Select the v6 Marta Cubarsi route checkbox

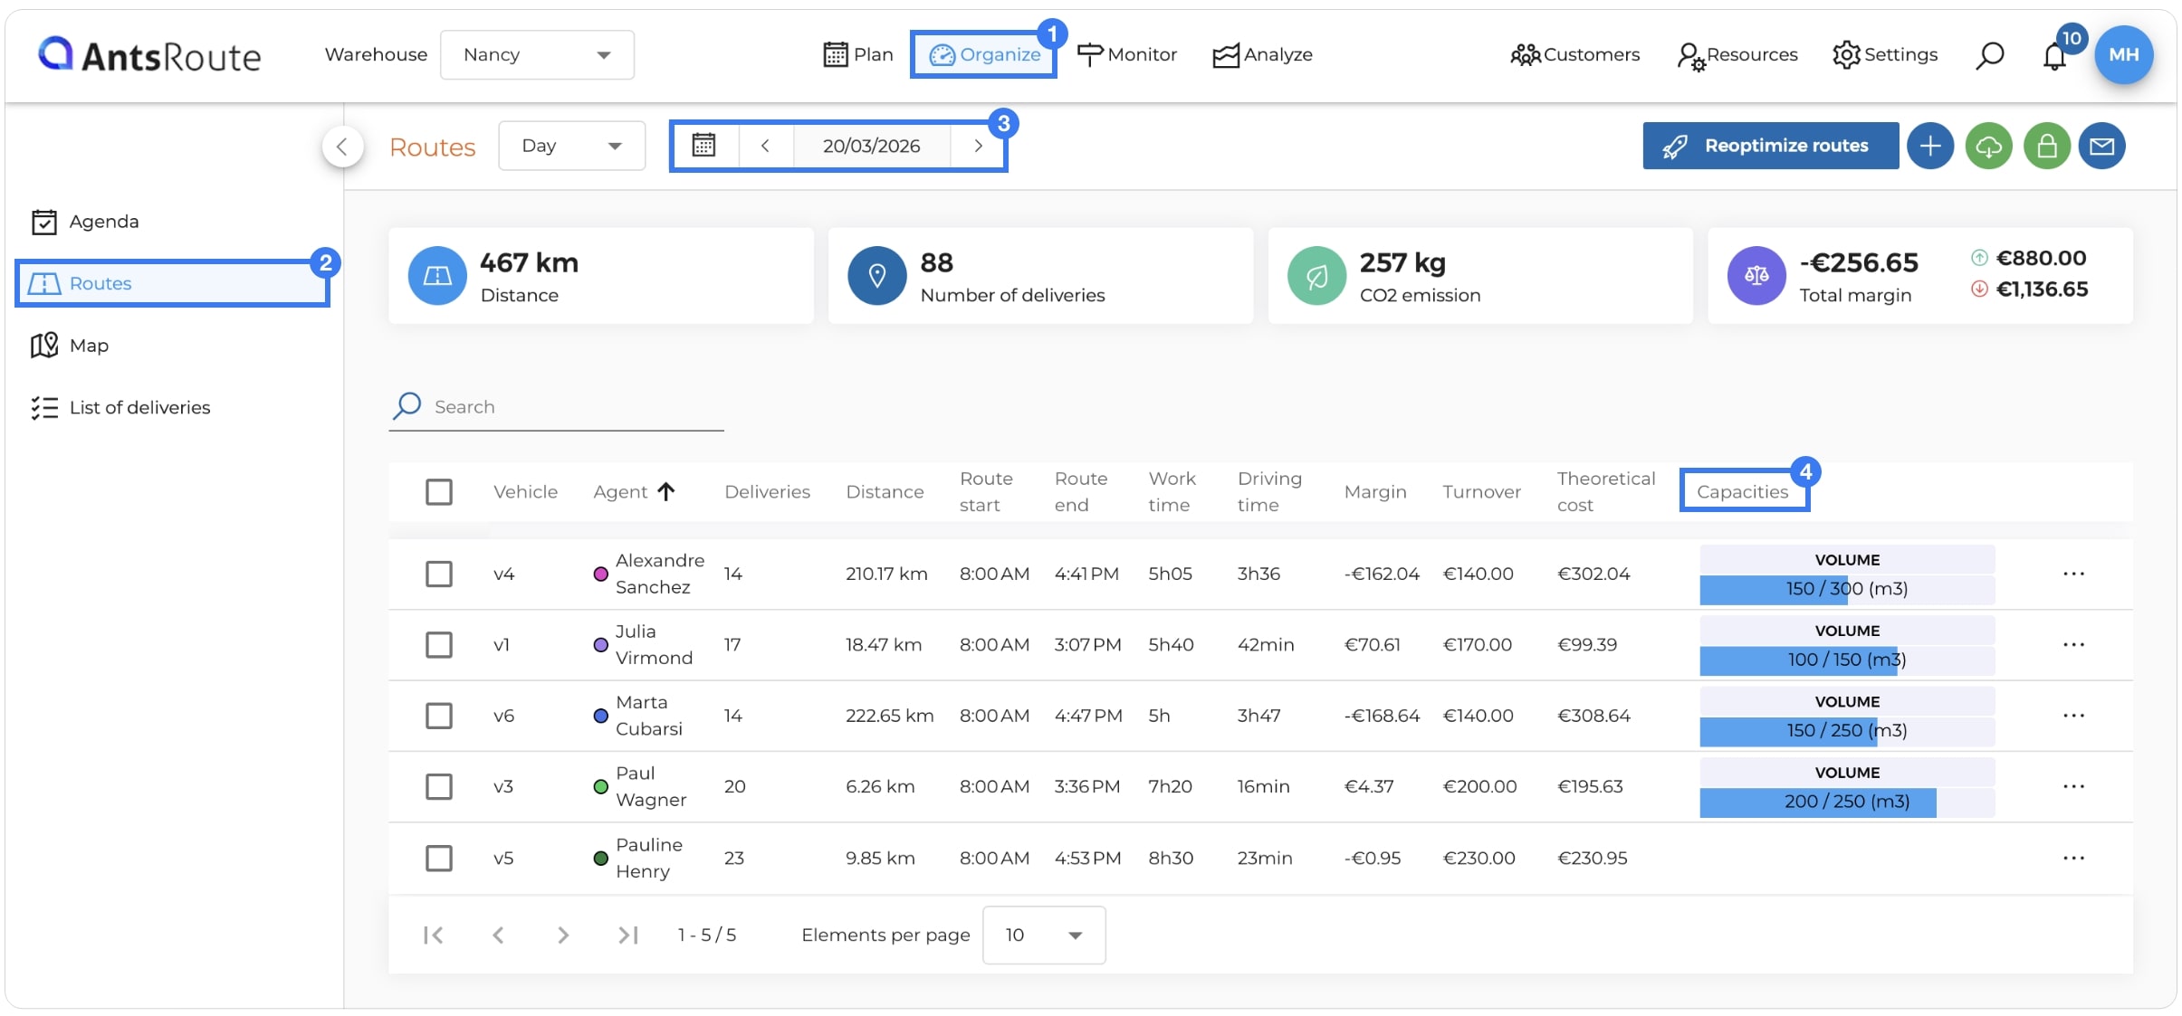click(x=439, y=716)
